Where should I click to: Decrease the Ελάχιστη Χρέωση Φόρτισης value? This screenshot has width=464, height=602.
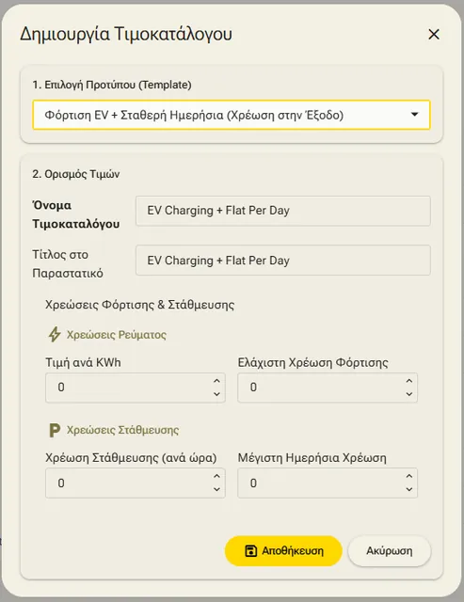pos(409,394)
